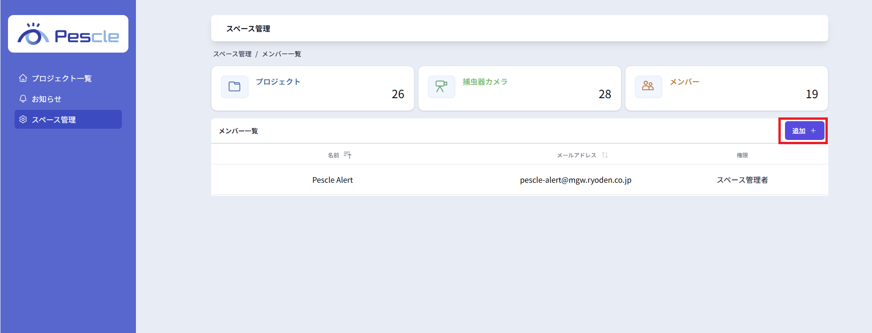Click the Pescle logo

(x=68, y=34)
